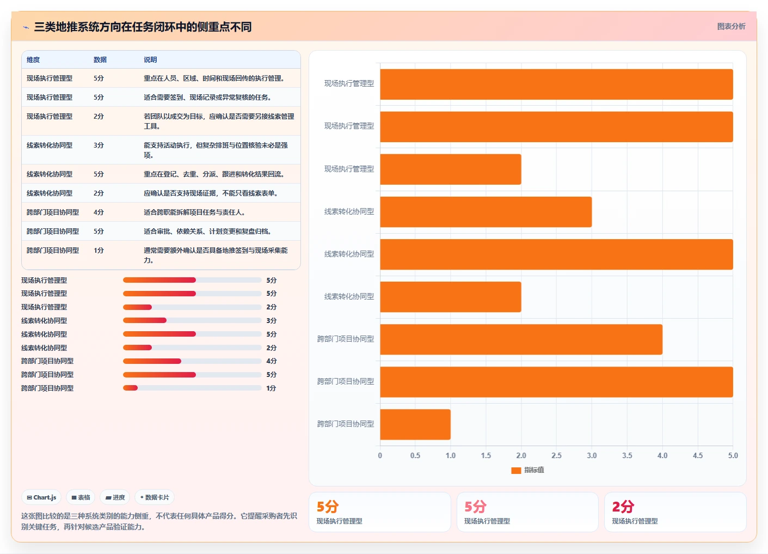Screen dimensions: 768x554
Task: Click the chart bar ending at 4.0
Action: (x=521, y=339)
